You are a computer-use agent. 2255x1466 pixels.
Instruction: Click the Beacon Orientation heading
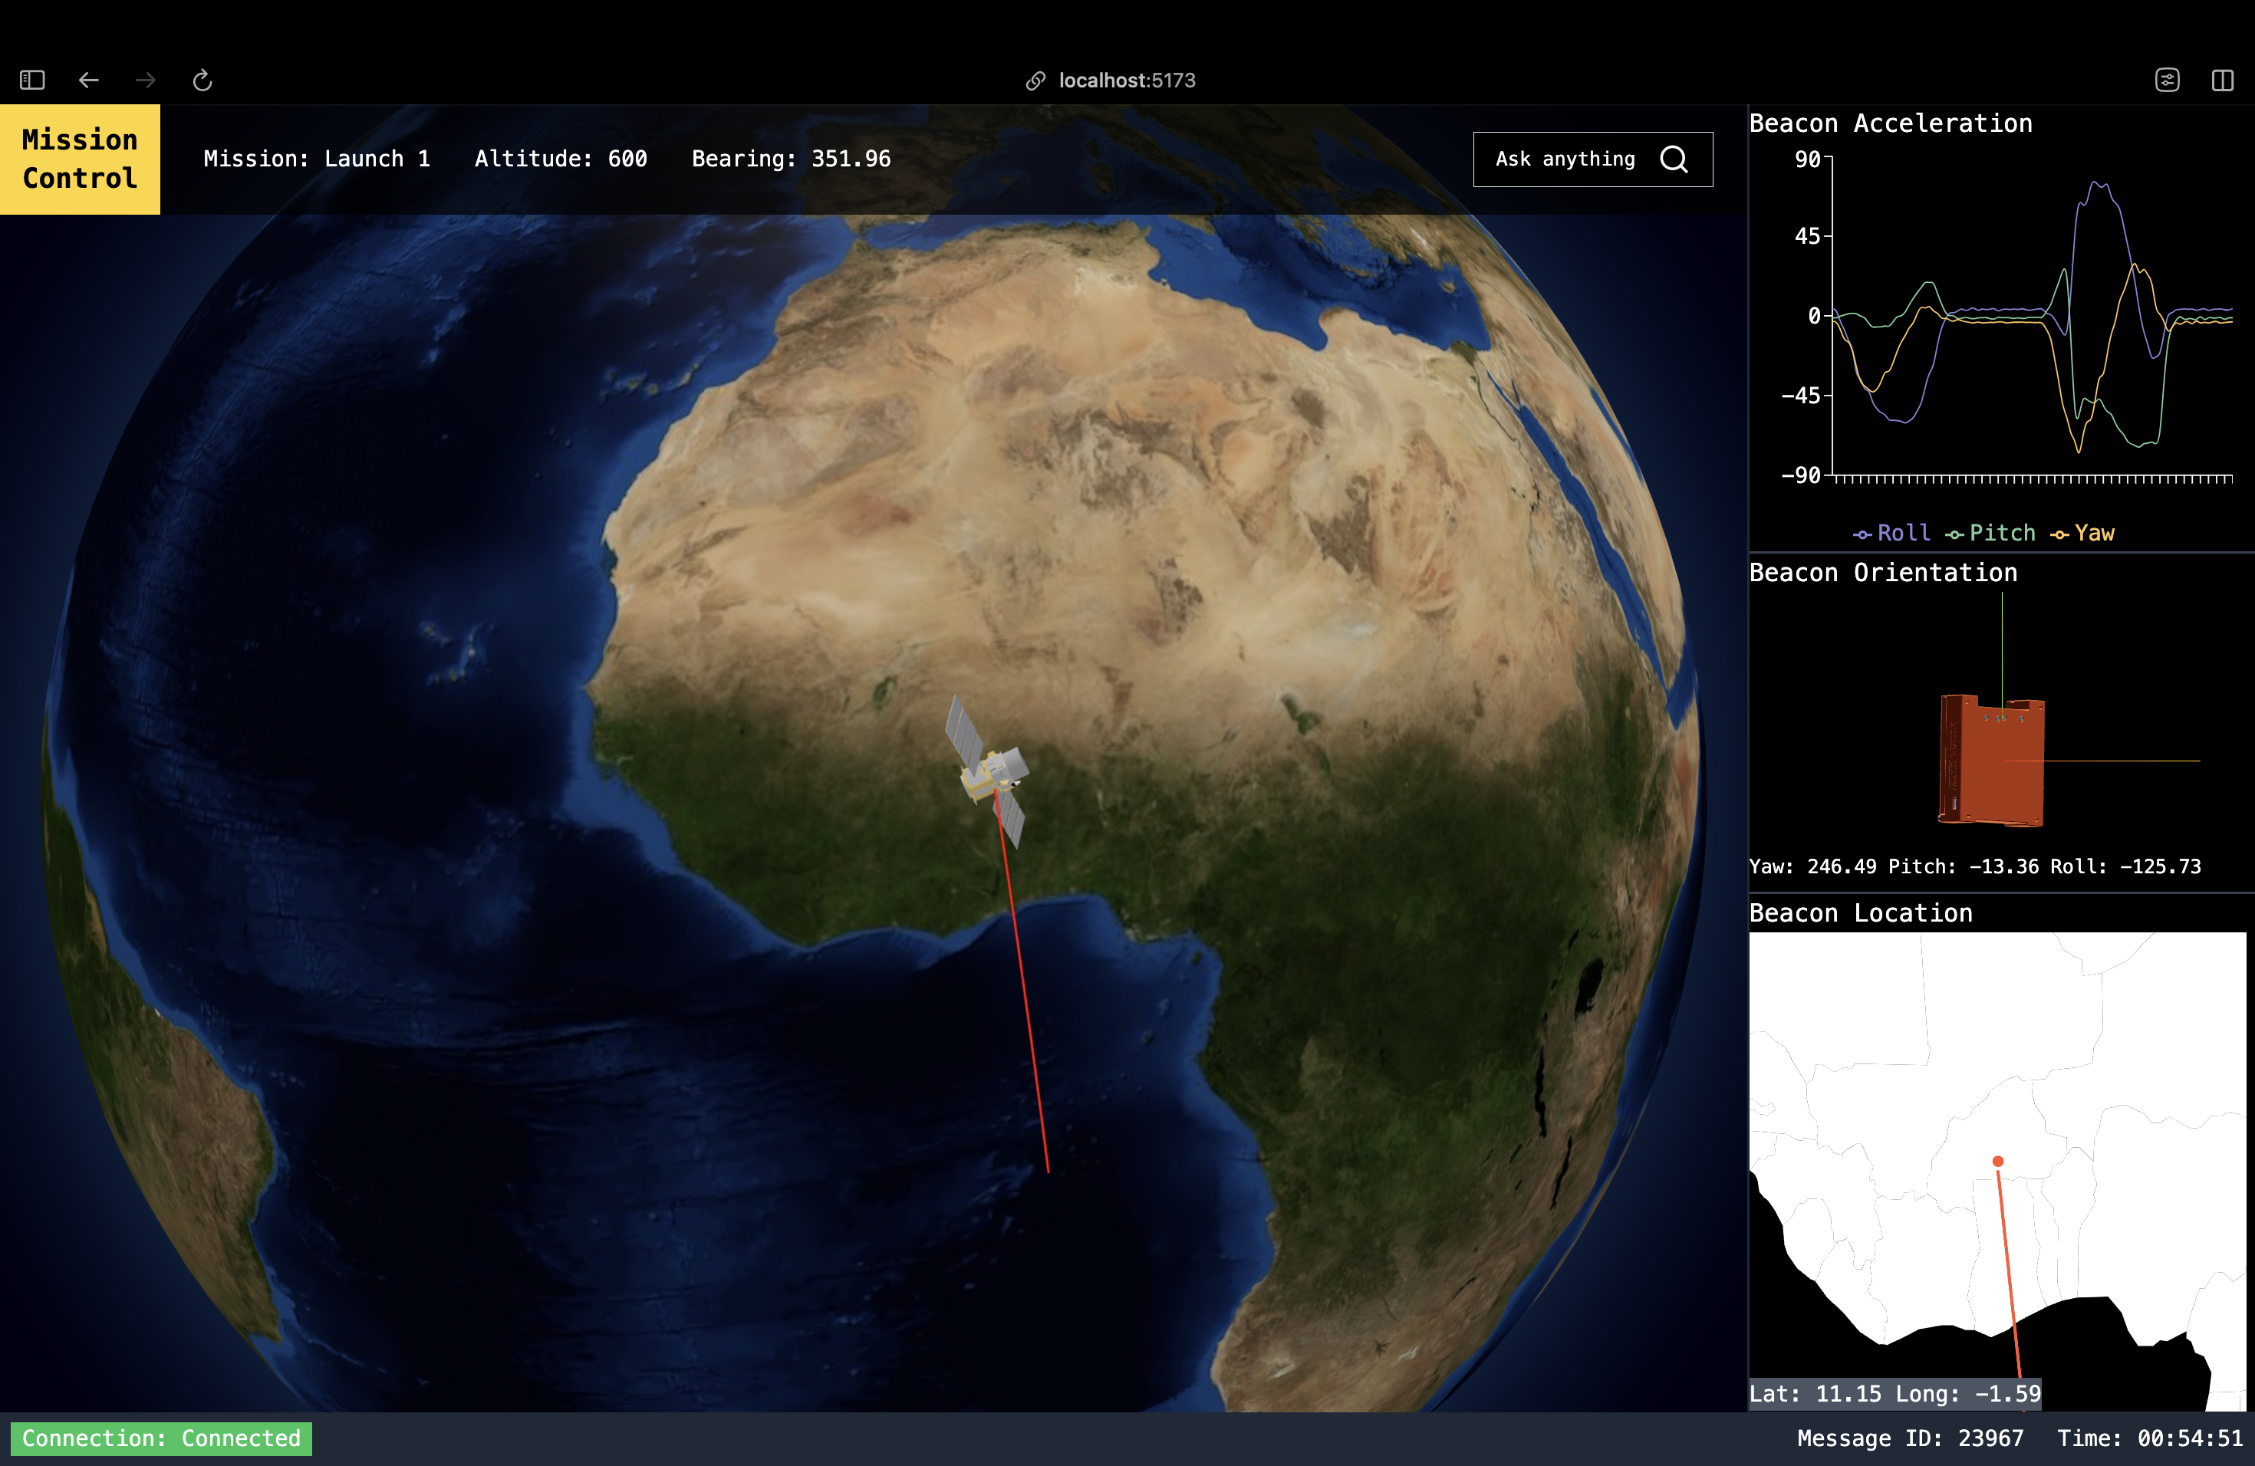point(1883,573)
